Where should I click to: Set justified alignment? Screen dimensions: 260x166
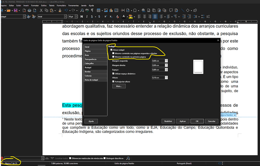pyautogui.click(x=155, y=17)
